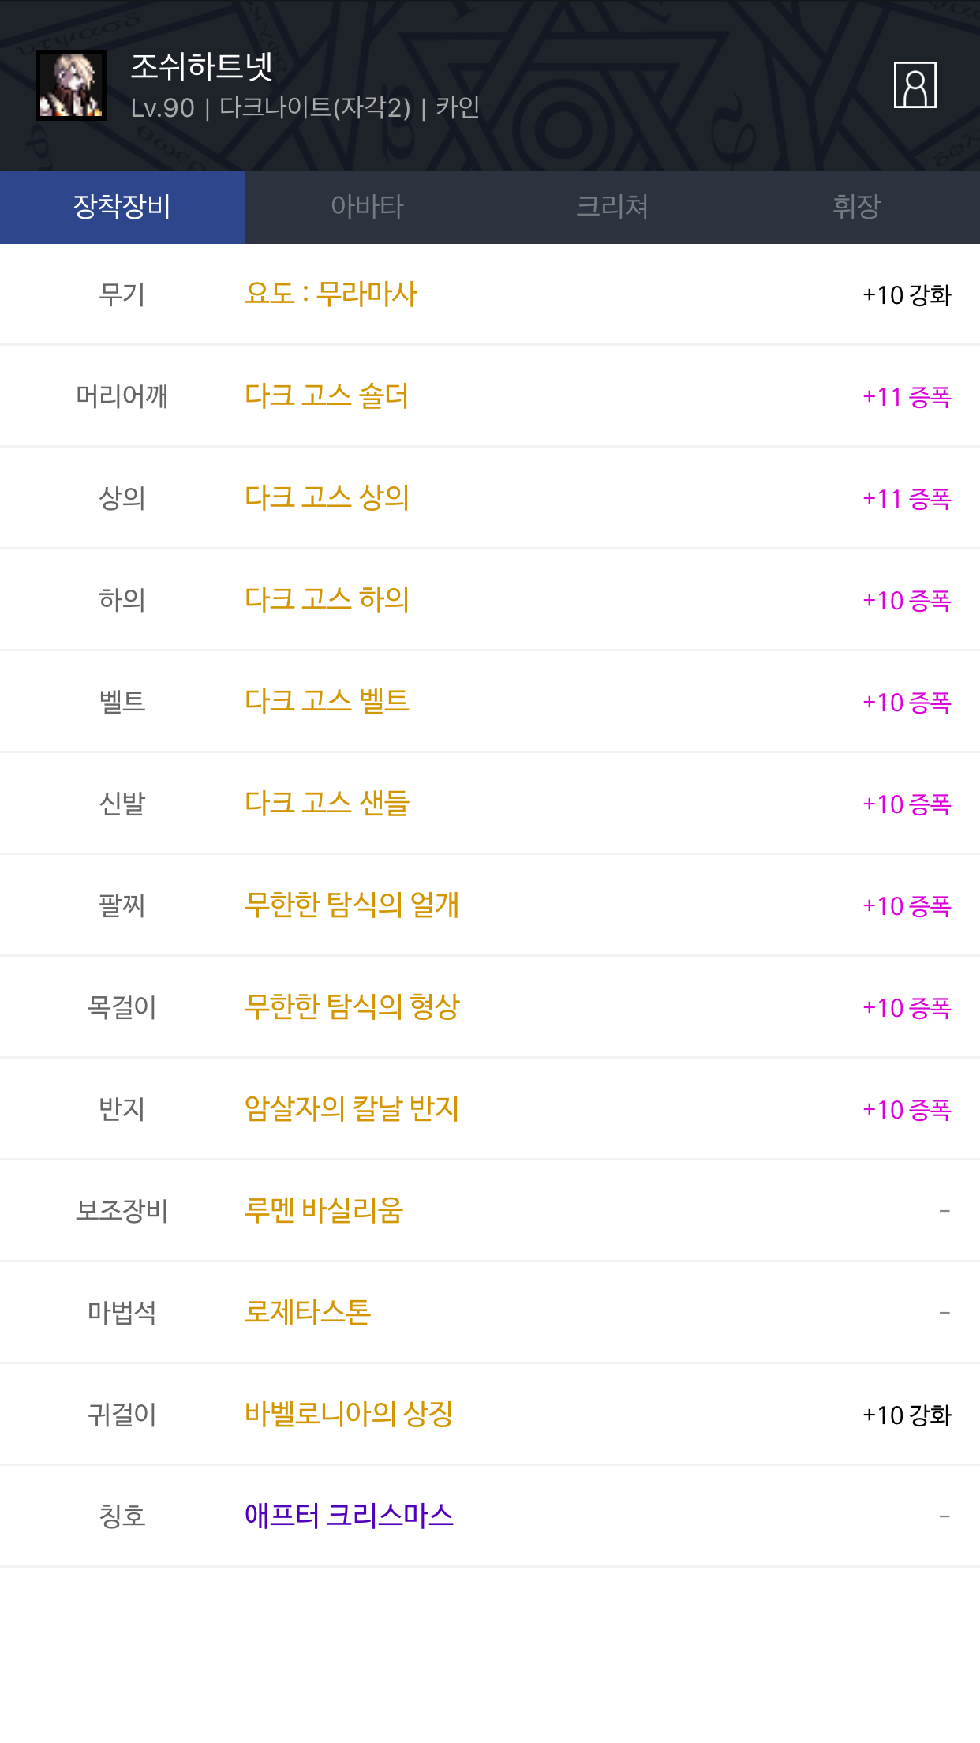This screenshot has width=980, height=1743.
Task: View the 다크 고스 숄더 item
Action: [327, 395]
